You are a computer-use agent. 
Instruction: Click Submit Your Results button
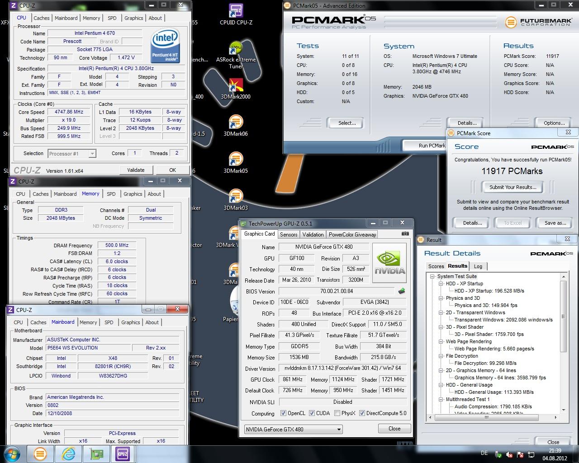click(x=513, y=187)
